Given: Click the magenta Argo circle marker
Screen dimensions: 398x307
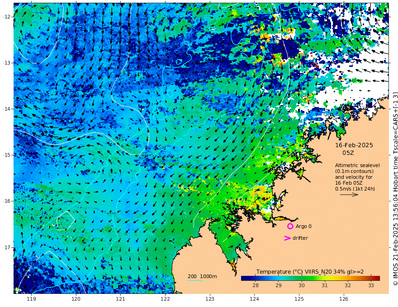Looking at the screenshot, I should [x=290, y=226].
